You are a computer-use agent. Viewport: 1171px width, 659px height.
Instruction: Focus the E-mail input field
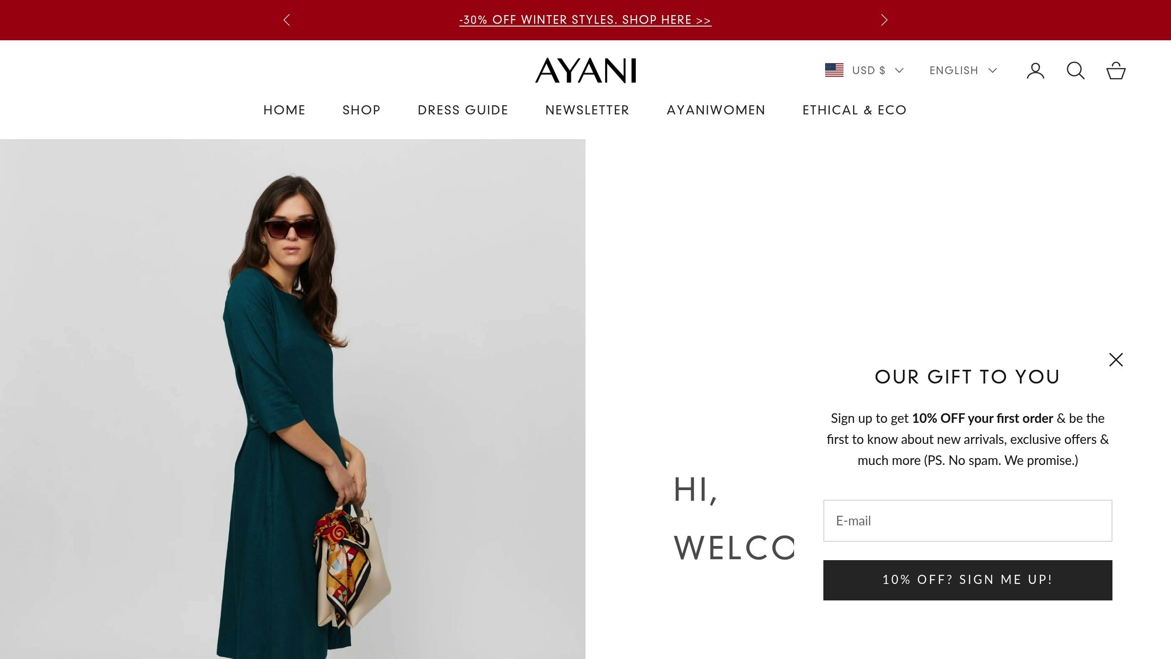tap(967, 521)
